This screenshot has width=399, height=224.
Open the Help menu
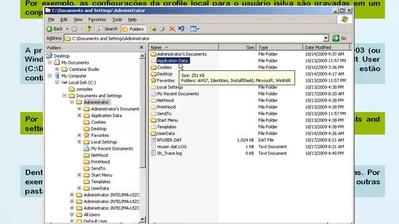pos(132,19)
